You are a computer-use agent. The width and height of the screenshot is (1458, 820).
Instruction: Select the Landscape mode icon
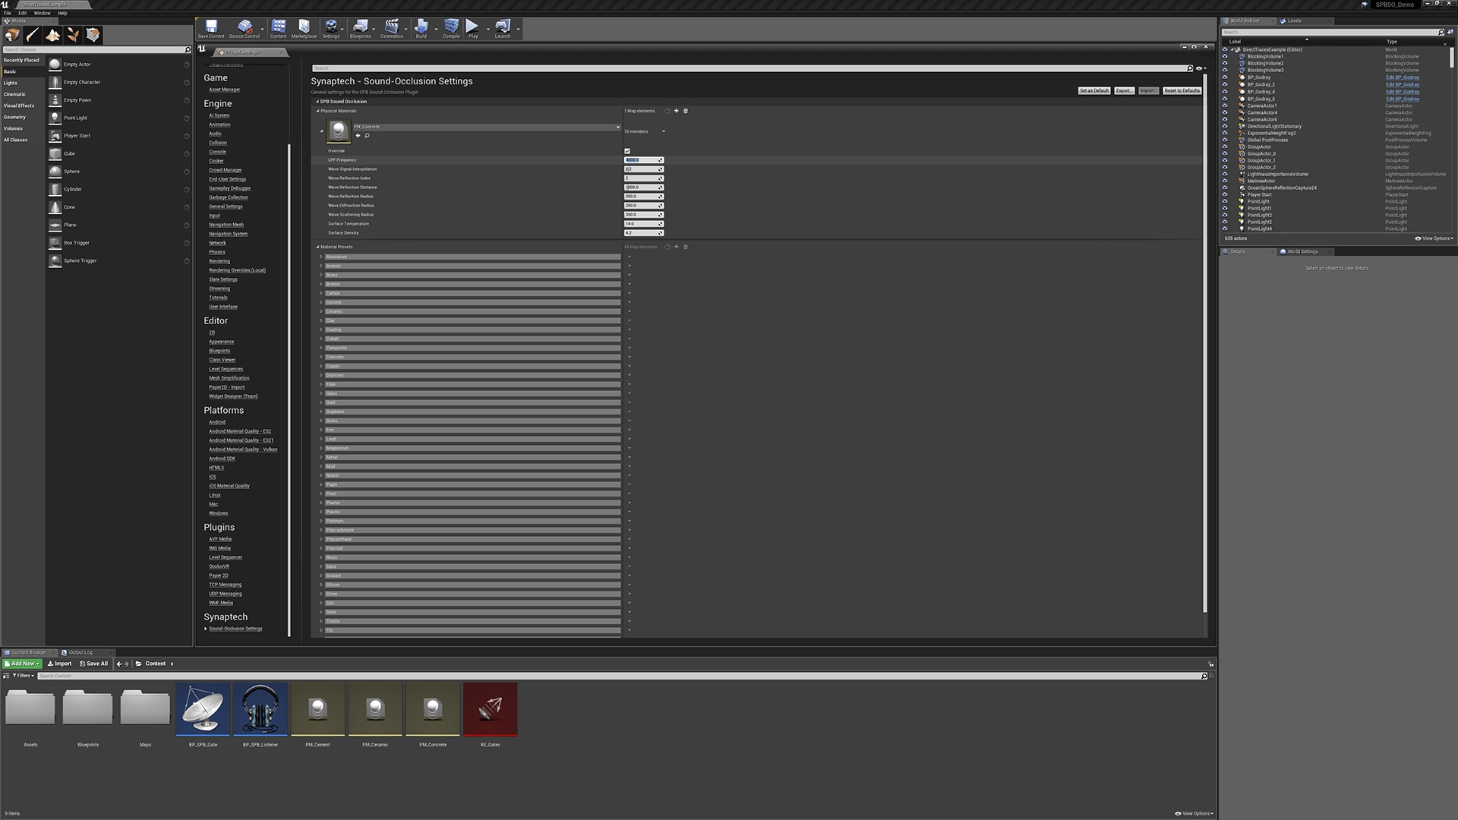[x=52, y=35]
